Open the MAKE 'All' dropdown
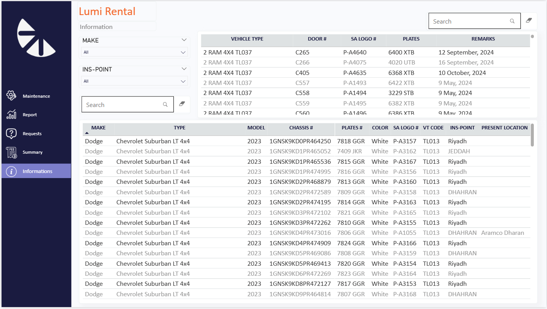Viewport: 547px width, 309px height. click(x=135, y=52)
